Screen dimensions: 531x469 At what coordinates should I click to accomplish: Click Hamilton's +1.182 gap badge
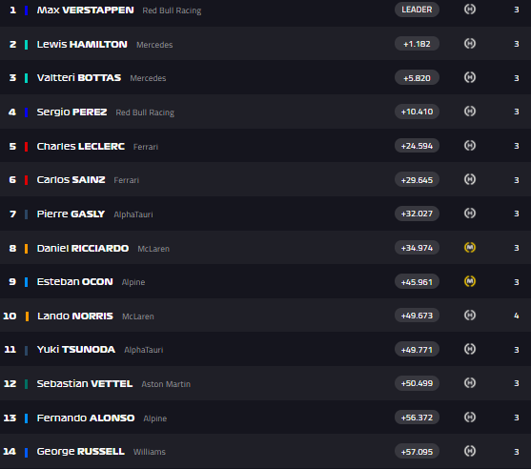(x=417, y=44)
